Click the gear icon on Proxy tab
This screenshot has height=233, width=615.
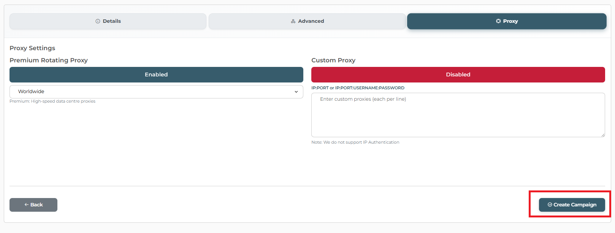498,21
